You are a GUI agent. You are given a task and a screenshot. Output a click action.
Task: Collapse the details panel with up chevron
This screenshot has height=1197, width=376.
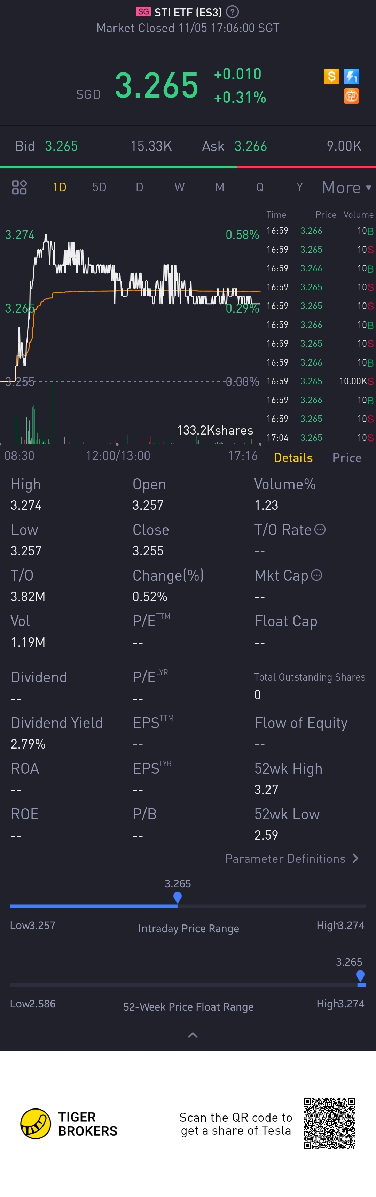[193, 1035]
